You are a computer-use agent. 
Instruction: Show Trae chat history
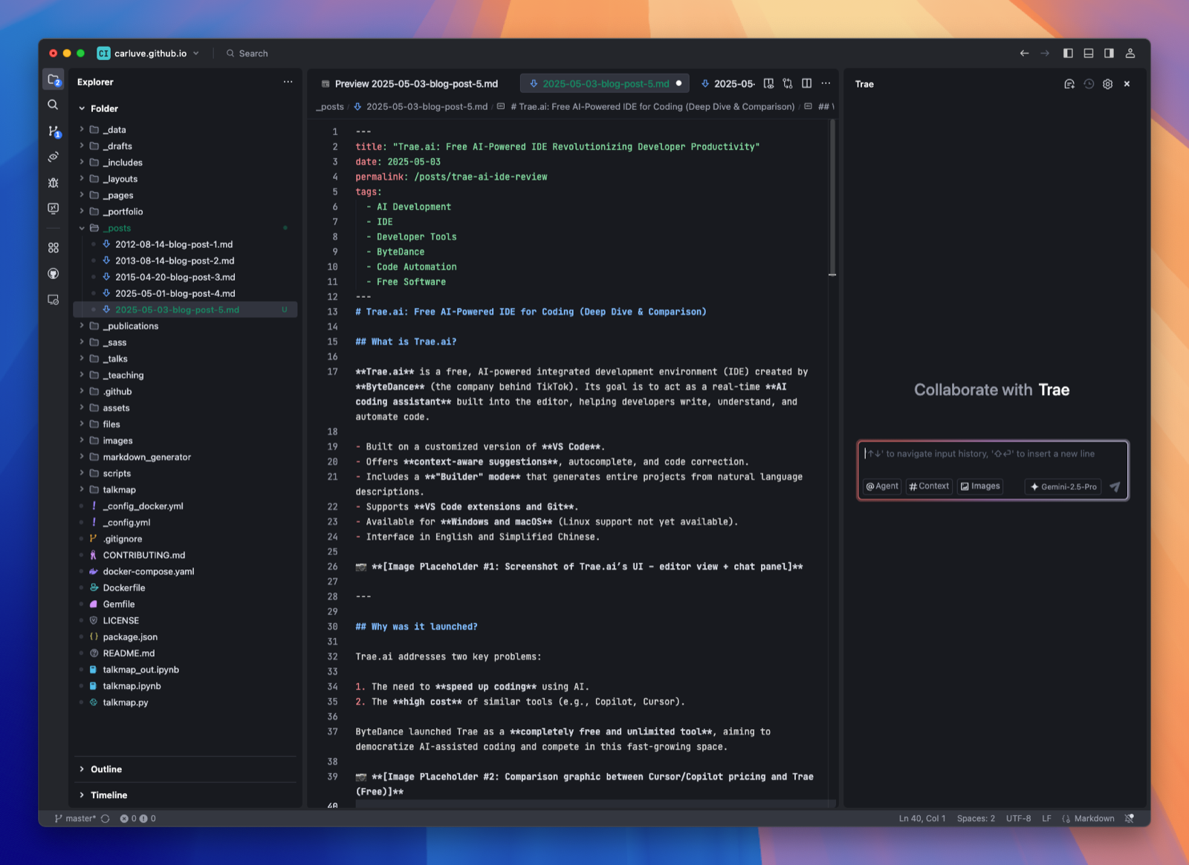click(x=1089, y=84)
